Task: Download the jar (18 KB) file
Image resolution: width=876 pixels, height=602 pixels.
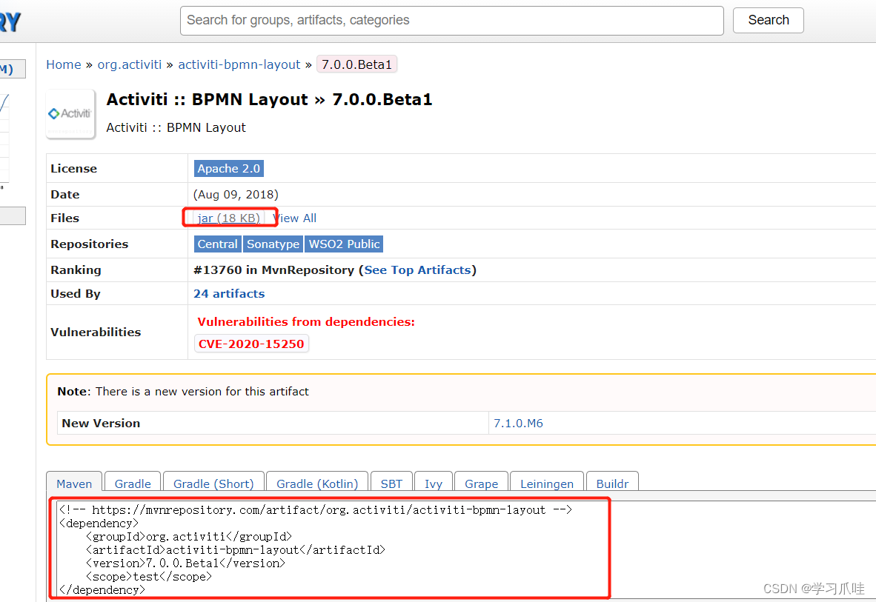Action: coord(229,218)
